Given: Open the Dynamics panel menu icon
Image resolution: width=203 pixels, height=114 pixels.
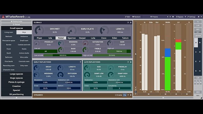Looking at the screenshot, I should pos(131,95).
